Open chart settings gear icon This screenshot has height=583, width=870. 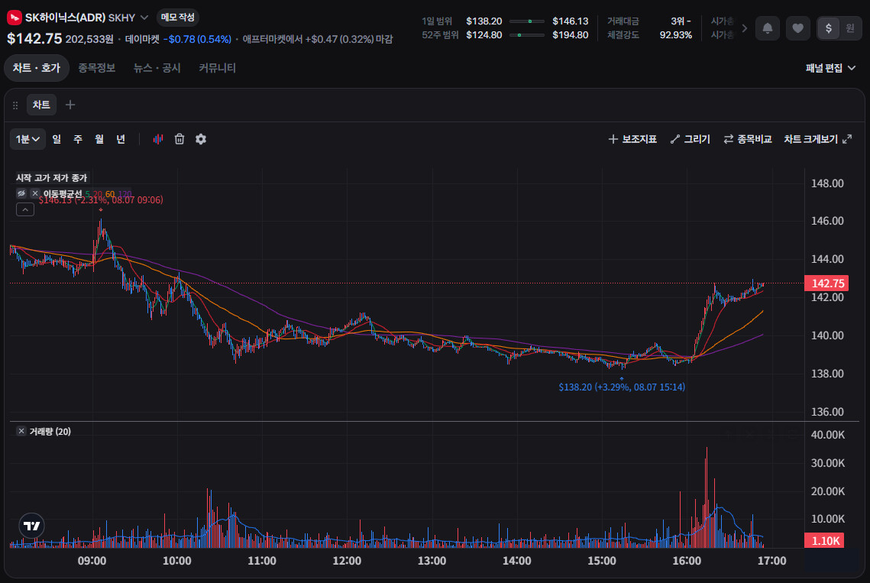tap(201, 139)
